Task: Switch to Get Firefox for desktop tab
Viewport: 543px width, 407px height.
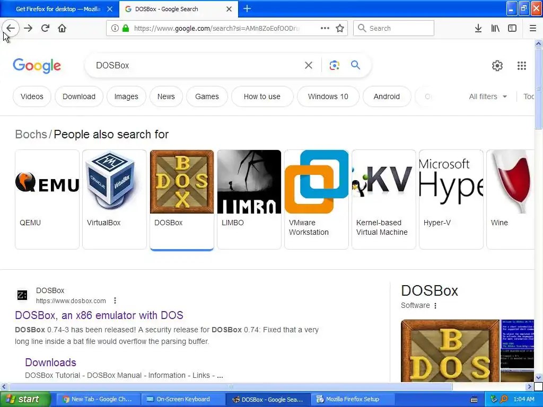Action: (x=57, y=9)
